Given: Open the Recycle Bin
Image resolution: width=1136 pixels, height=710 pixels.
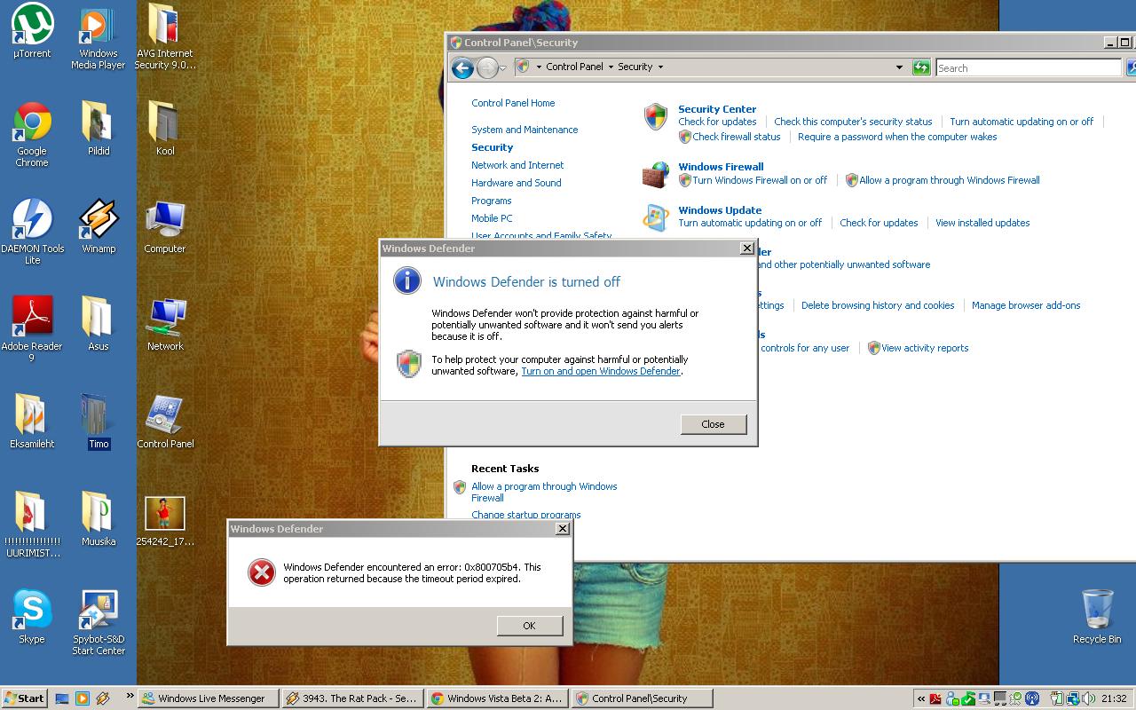Looking at the screenshot, I should (x=1097, y=611).
